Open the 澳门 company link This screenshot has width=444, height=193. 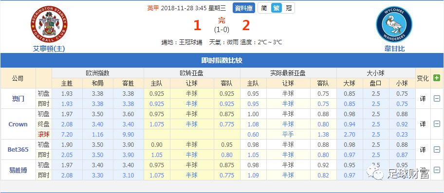coord(18,99)
